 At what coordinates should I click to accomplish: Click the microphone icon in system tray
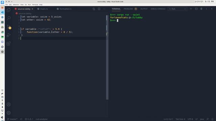click(2, 107)
